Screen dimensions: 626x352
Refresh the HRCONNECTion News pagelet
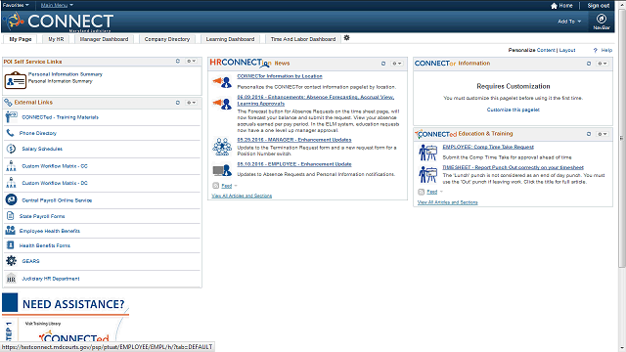tap(383, 64)
